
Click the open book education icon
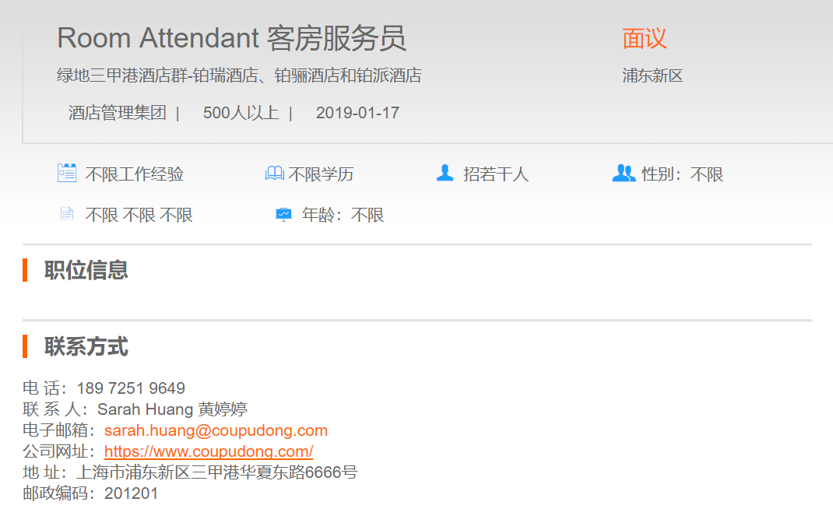tap(274, 174)
